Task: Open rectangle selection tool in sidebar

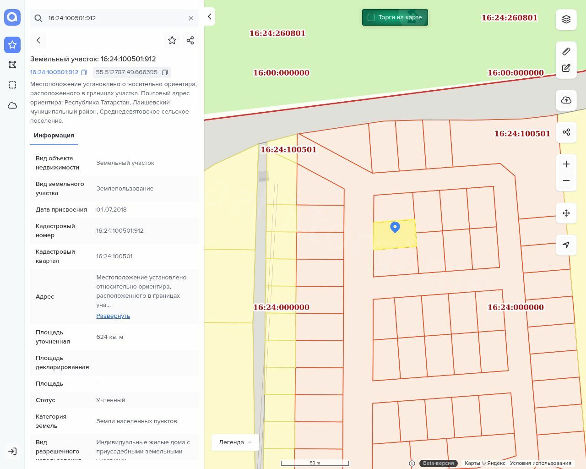Action: [x=12, y=85]
